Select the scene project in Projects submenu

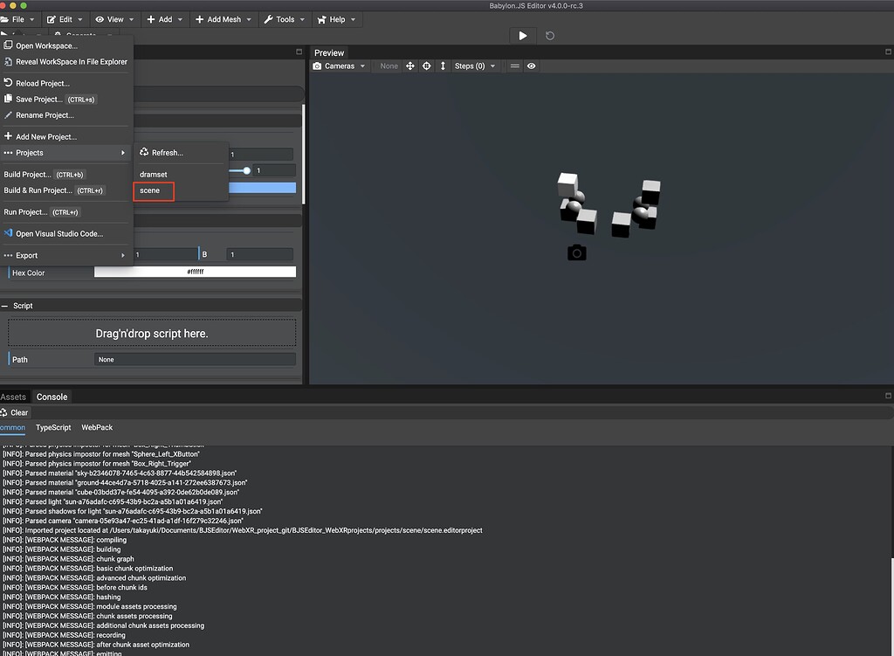point(153,190)
